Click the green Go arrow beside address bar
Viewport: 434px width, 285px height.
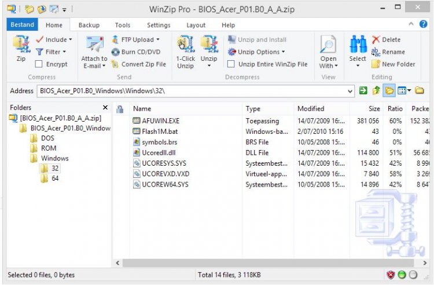[x=363, y=91]
